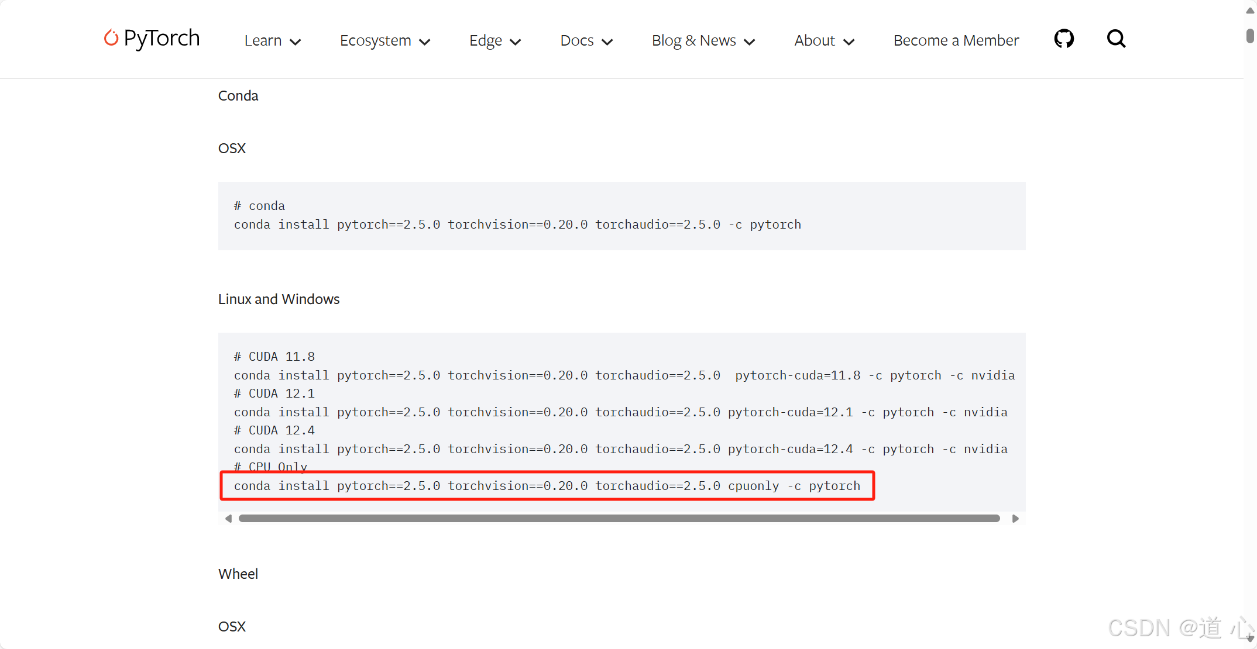Click the Become a Member link

956,41
